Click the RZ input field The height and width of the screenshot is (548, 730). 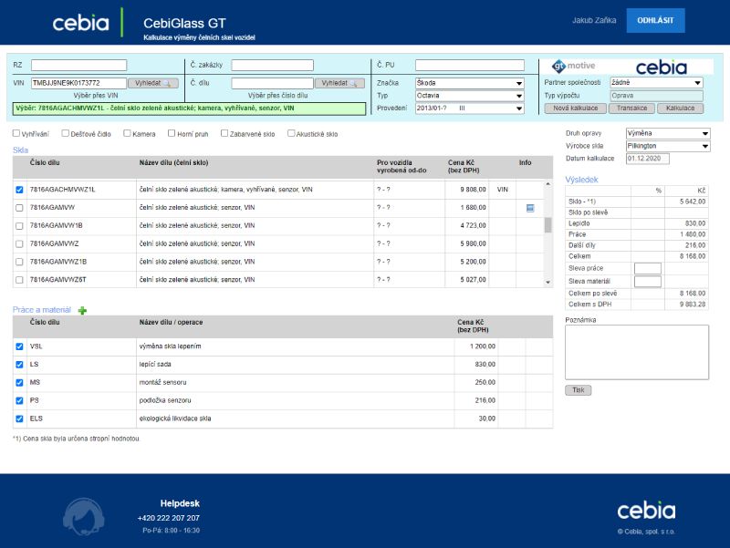pos(78,65)
